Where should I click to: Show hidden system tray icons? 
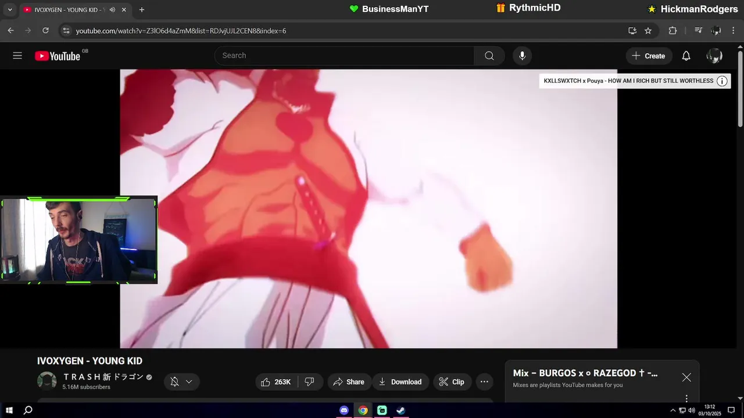[673, 410]
